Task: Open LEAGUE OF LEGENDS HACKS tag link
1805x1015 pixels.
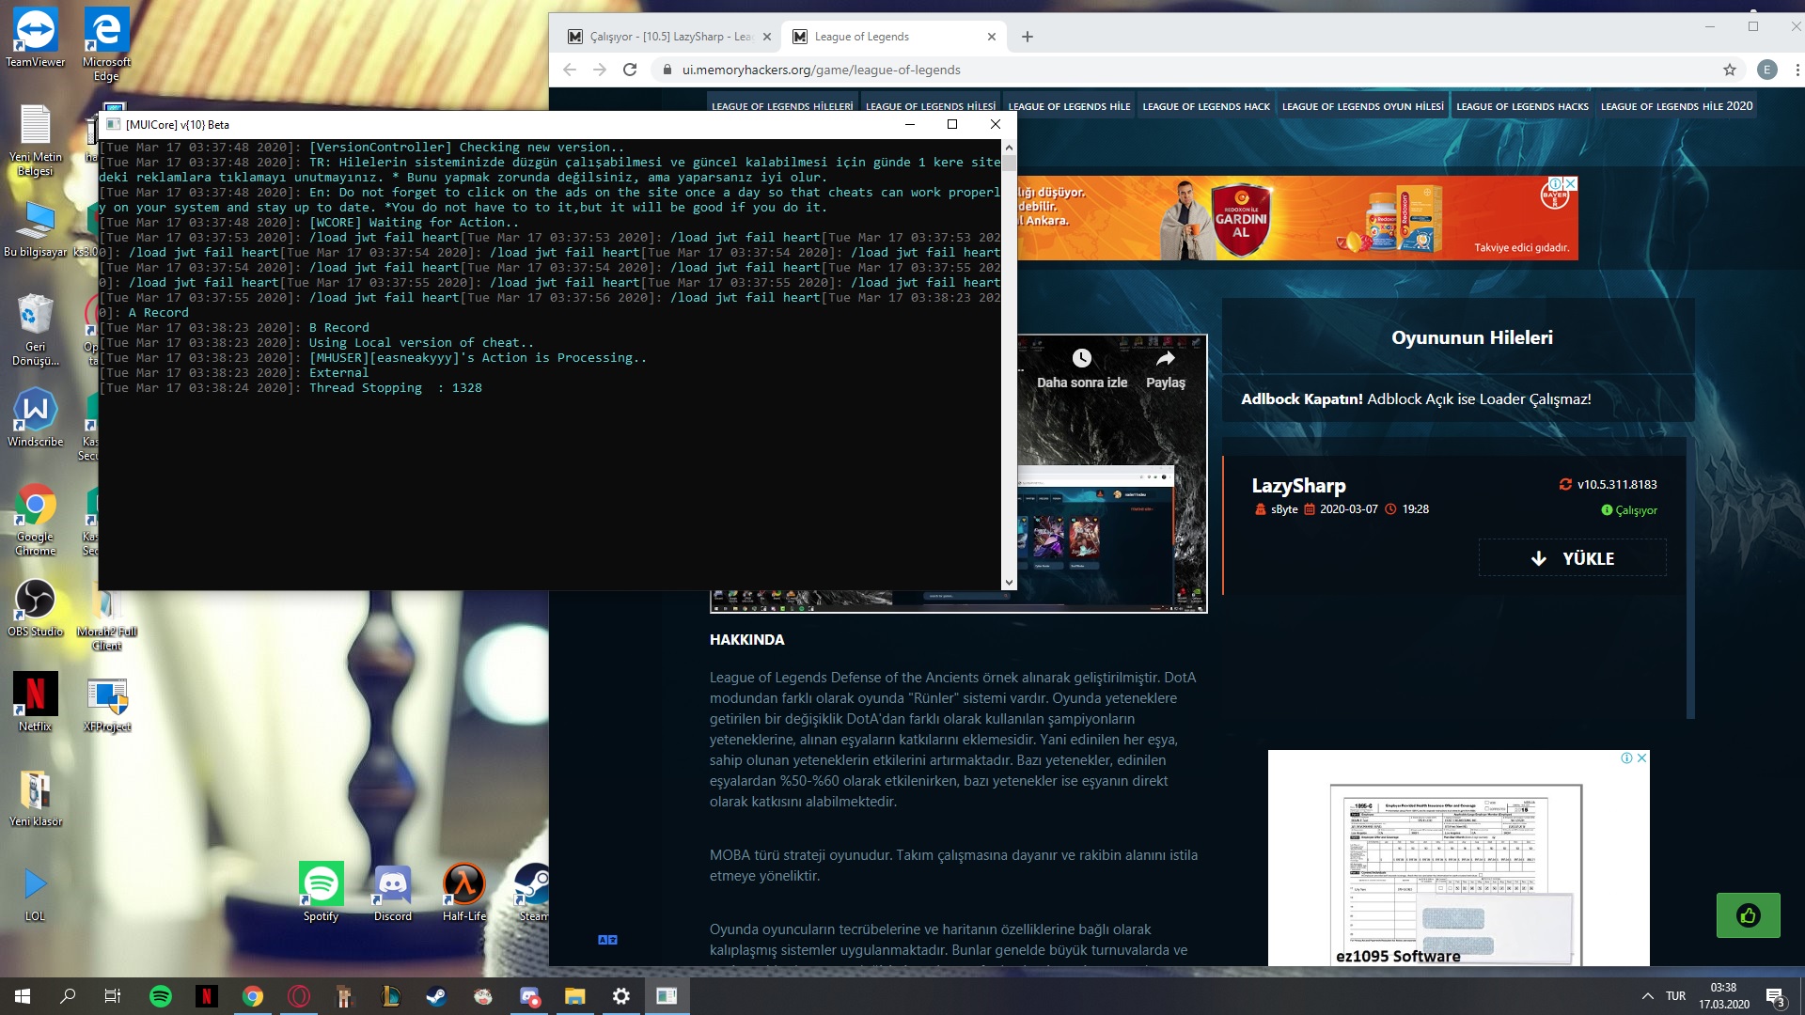Action: pos(1522,106)
